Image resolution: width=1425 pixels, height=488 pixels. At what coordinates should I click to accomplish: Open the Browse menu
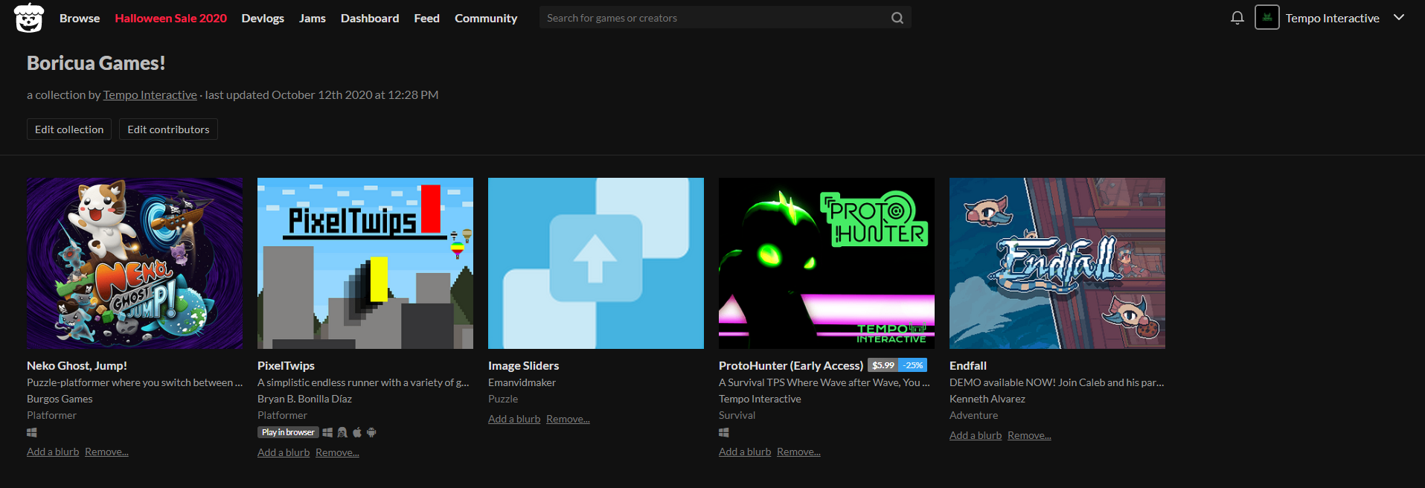(80, 18)
